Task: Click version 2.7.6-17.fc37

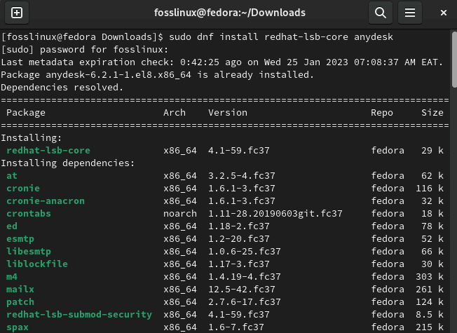Action: pos(244,301)
